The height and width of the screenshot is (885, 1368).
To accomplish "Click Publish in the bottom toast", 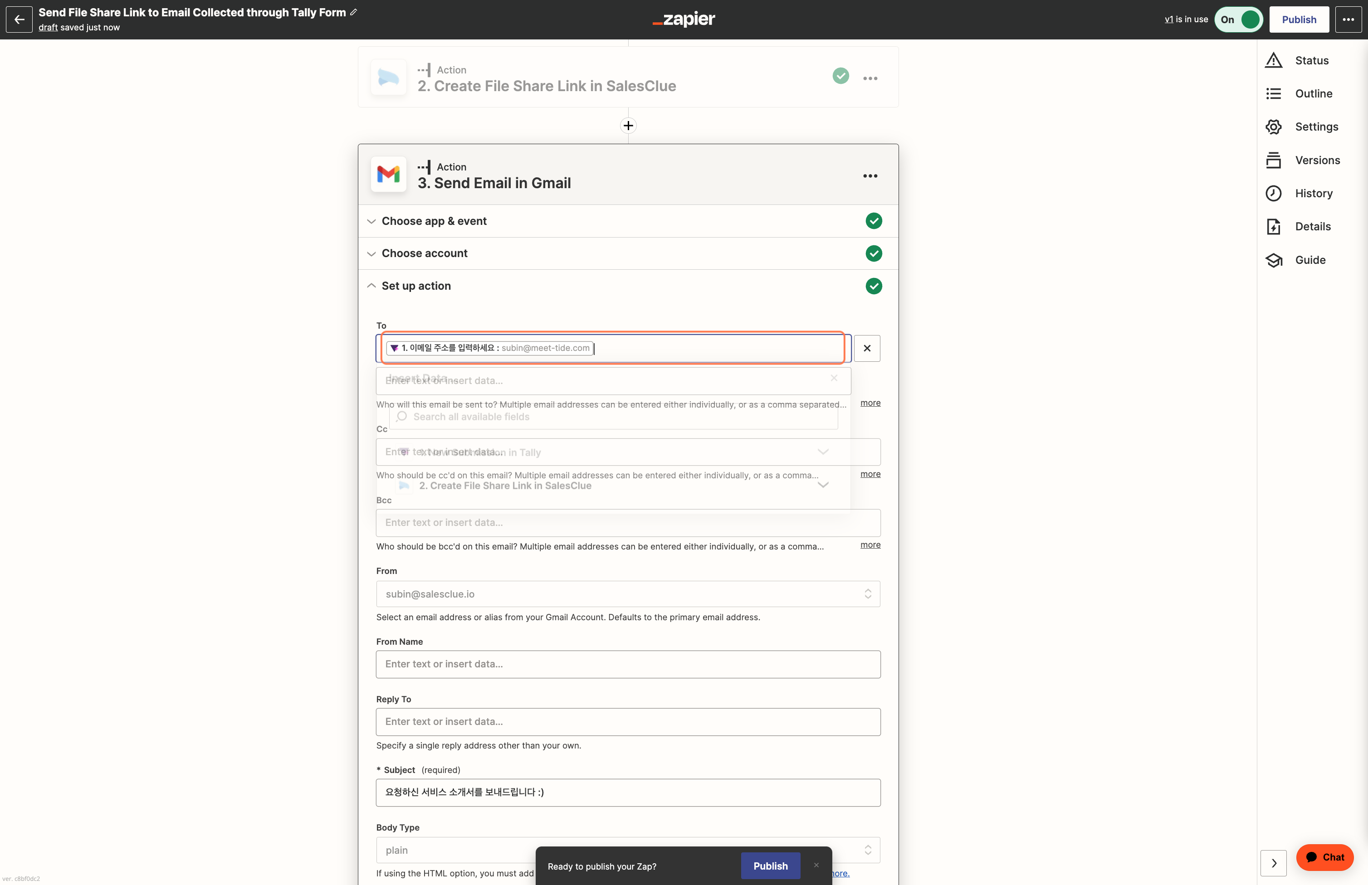I will coord(770,866).
